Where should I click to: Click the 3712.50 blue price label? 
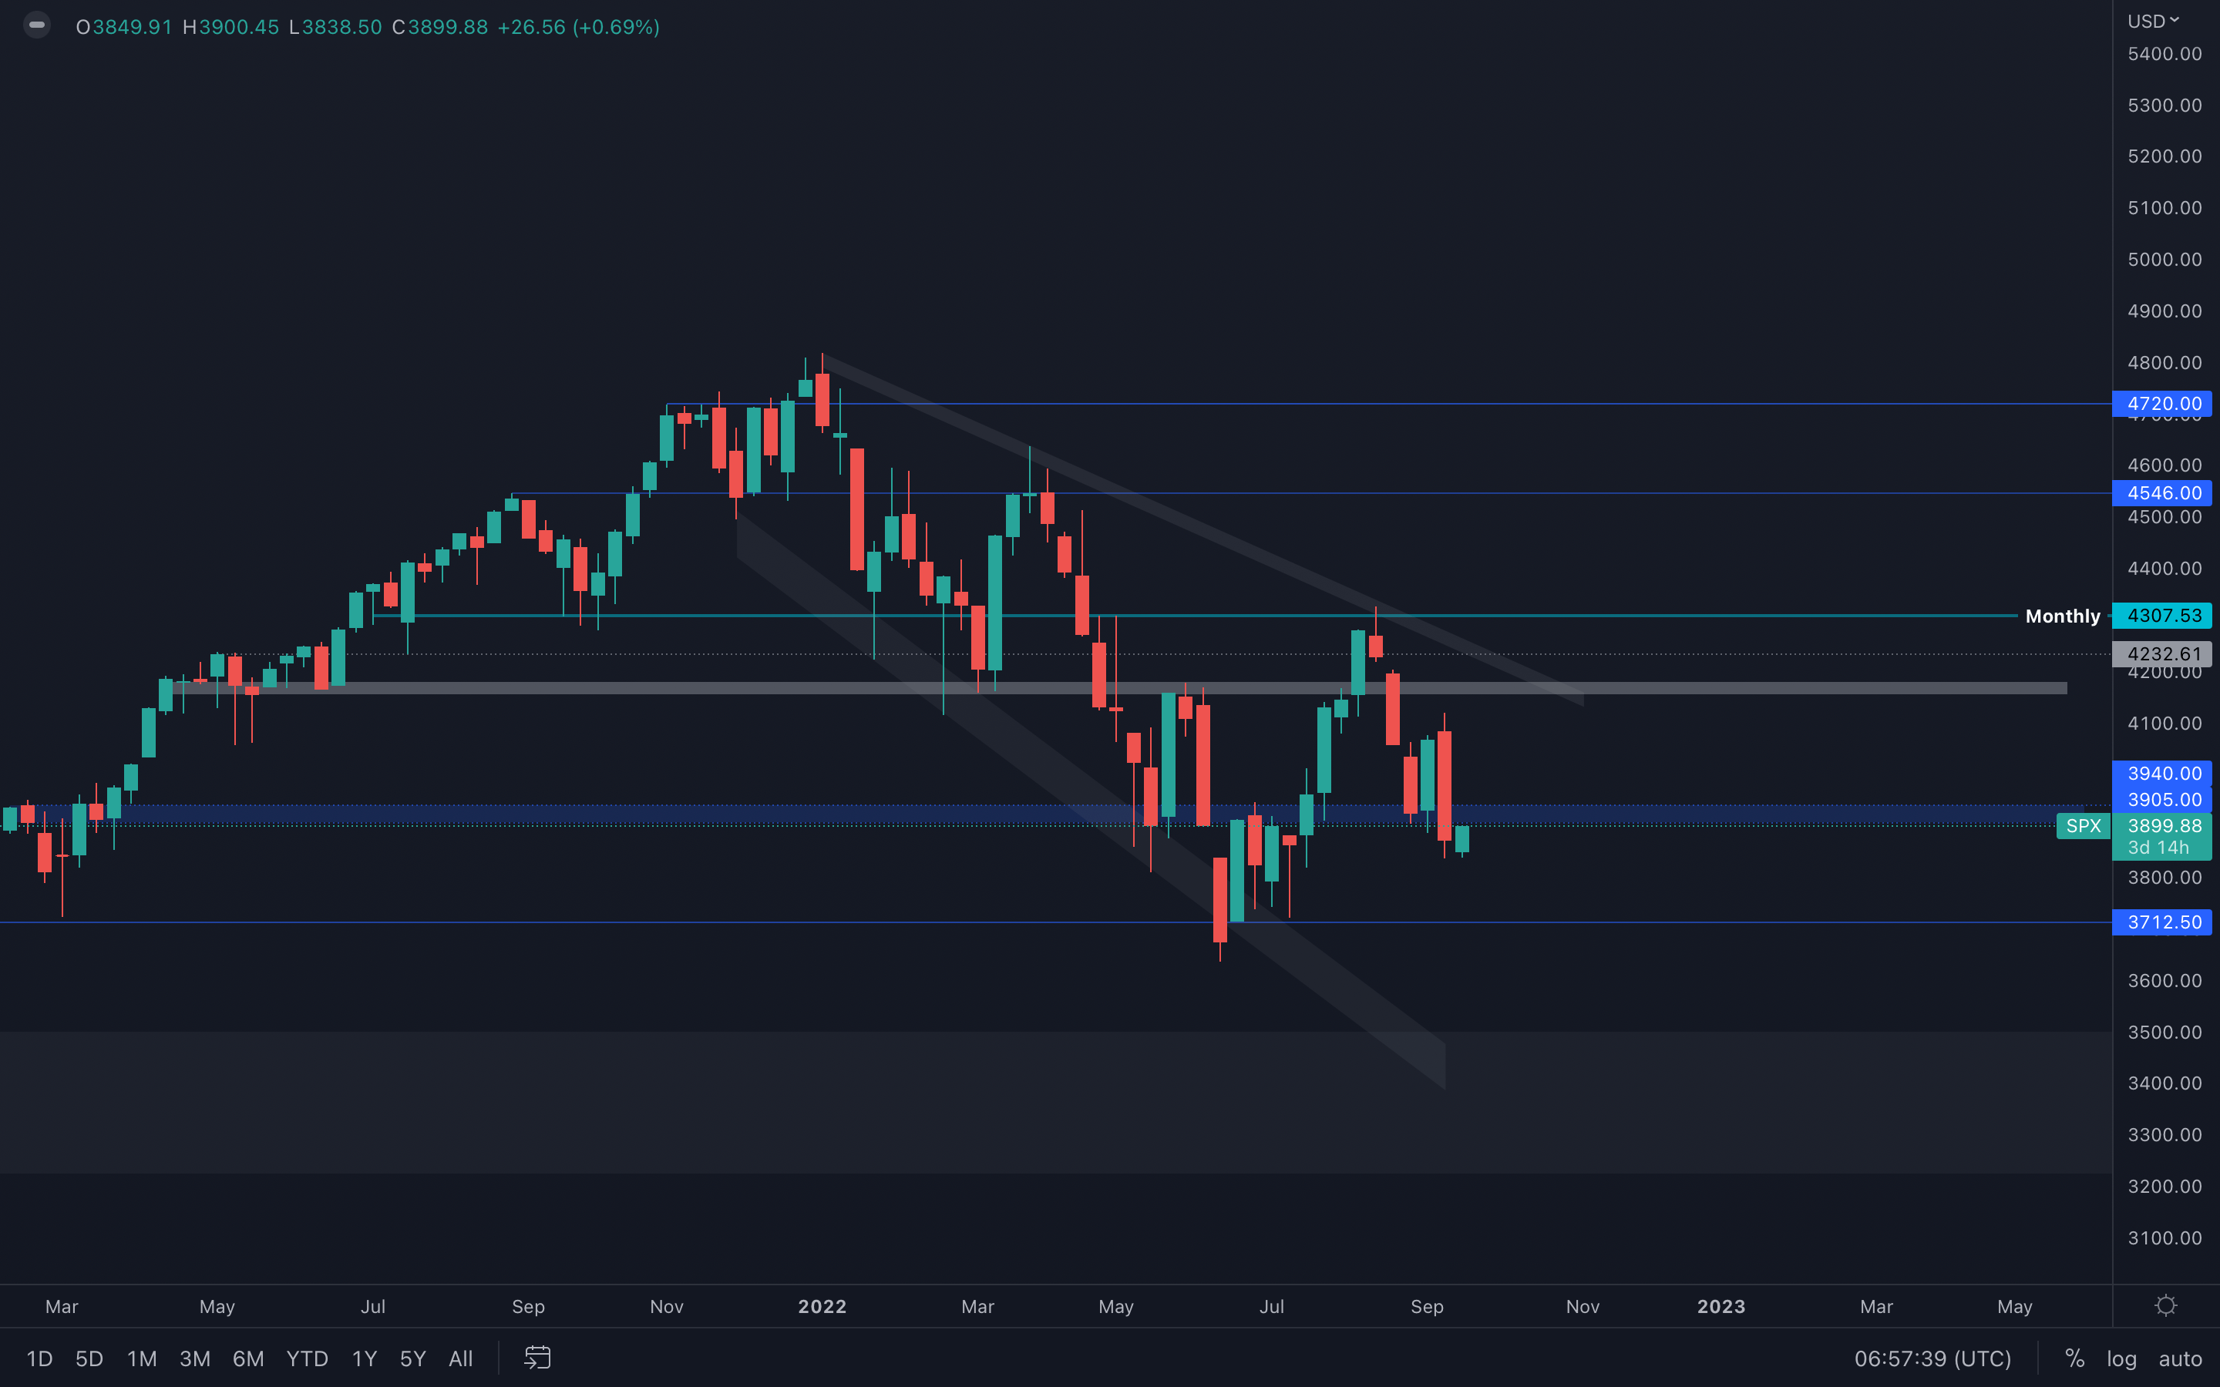pyautogui.click(x=2163, y=922)
